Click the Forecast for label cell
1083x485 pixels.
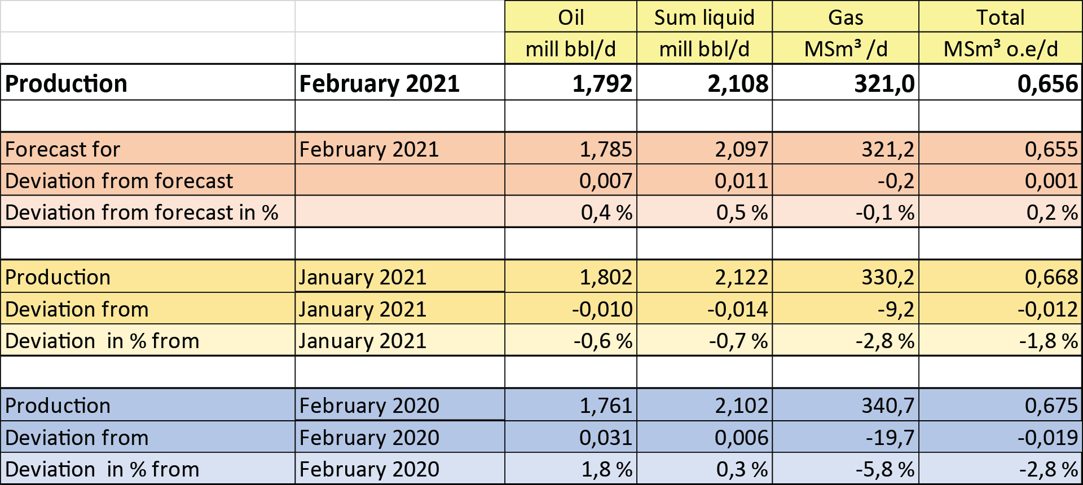pyautogui.click(x=148, y=149)
